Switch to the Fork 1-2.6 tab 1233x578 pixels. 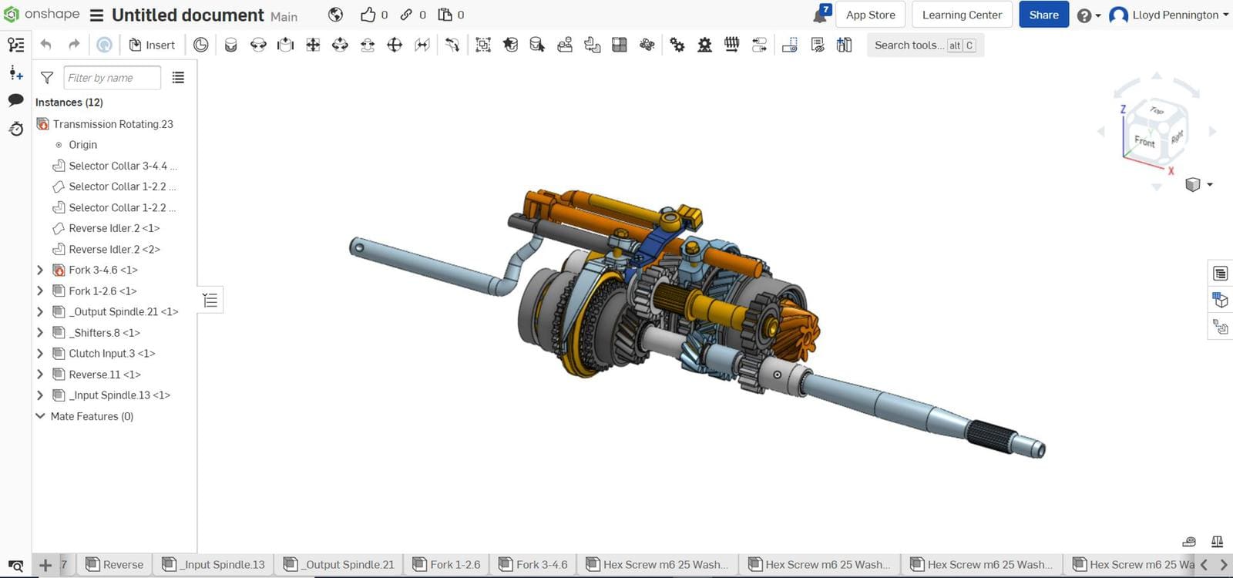447,565
